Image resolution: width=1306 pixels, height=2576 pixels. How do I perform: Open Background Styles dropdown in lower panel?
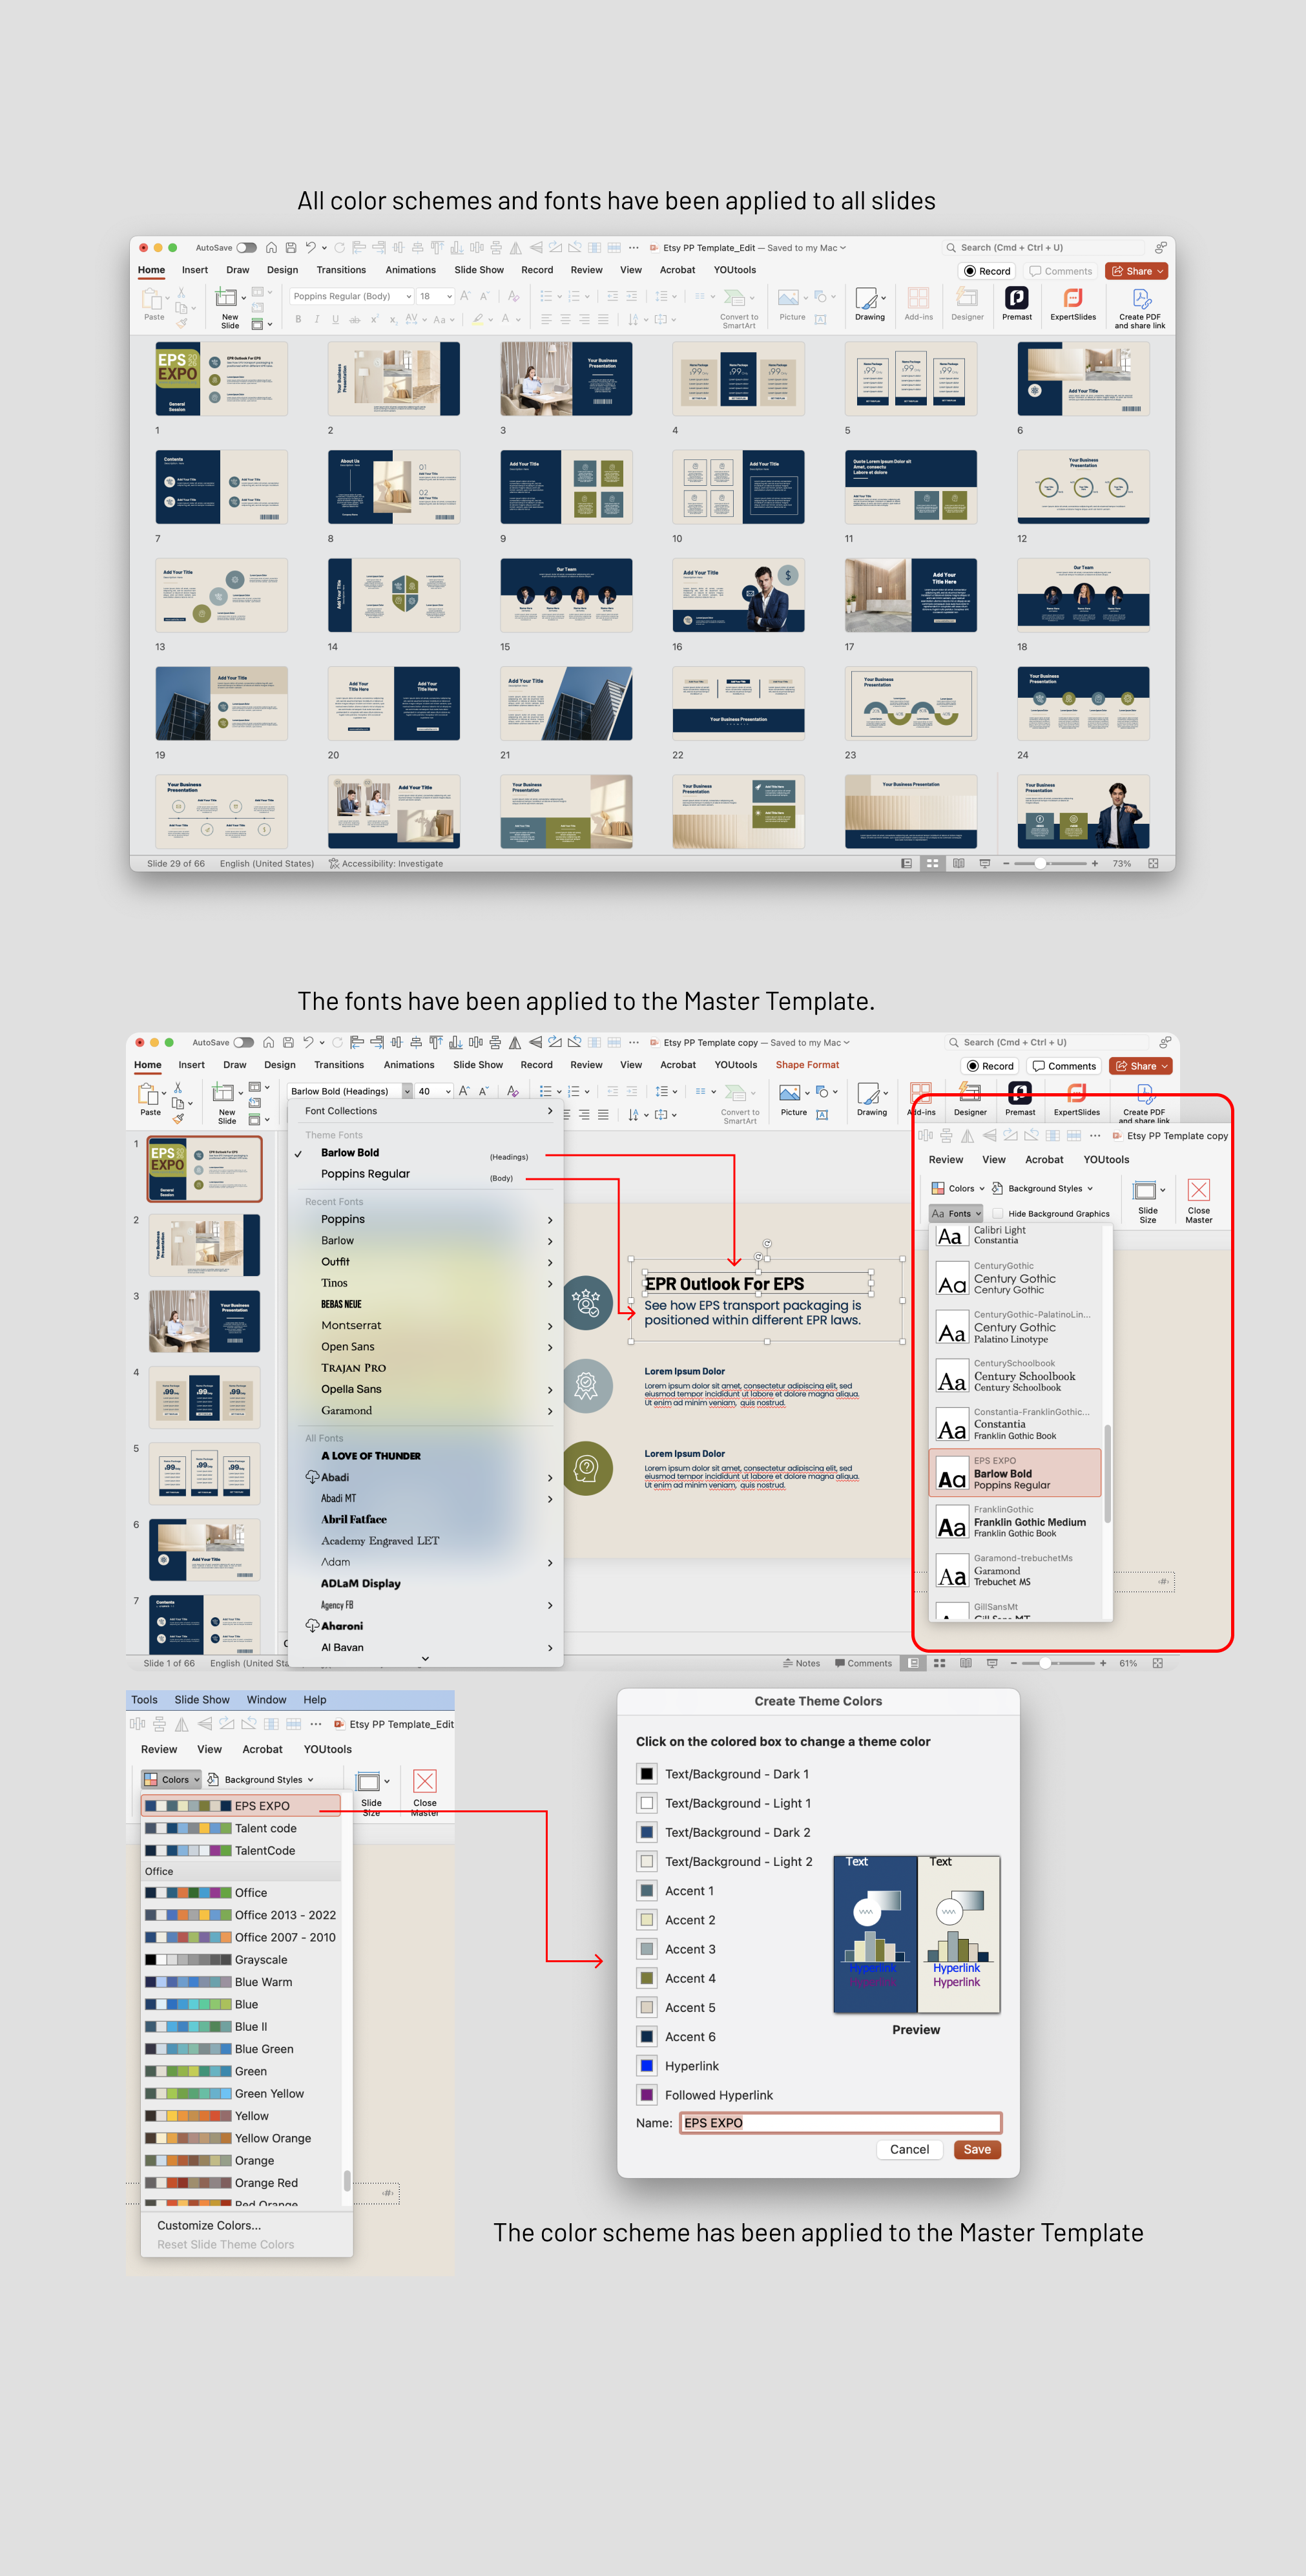[262, 1780]
